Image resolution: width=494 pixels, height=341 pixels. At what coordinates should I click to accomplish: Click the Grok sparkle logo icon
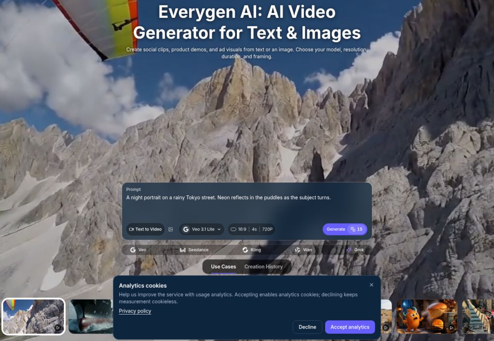349,250
